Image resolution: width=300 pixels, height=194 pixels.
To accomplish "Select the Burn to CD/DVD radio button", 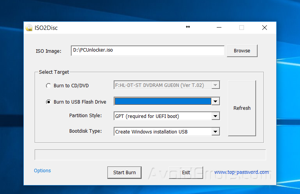I will (48, 86).
